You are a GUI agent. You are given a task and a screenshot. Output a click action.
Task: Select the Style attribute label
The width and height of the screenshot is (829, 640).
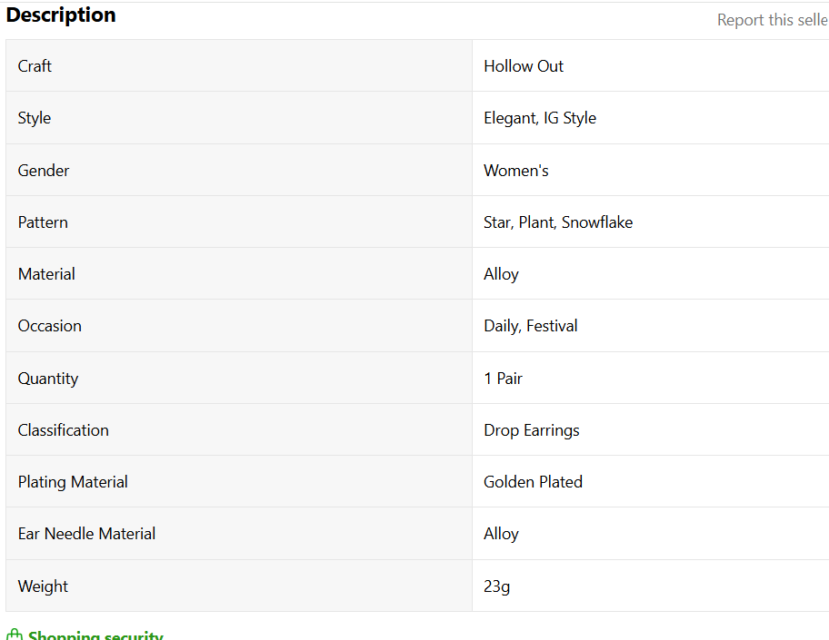click(35, 118)
